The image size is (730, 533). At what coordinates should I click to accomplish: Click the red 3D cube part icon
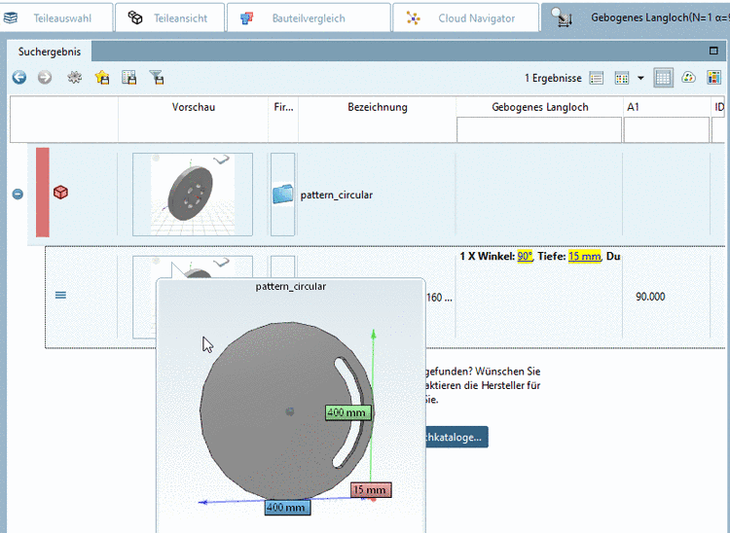(60, 192)
